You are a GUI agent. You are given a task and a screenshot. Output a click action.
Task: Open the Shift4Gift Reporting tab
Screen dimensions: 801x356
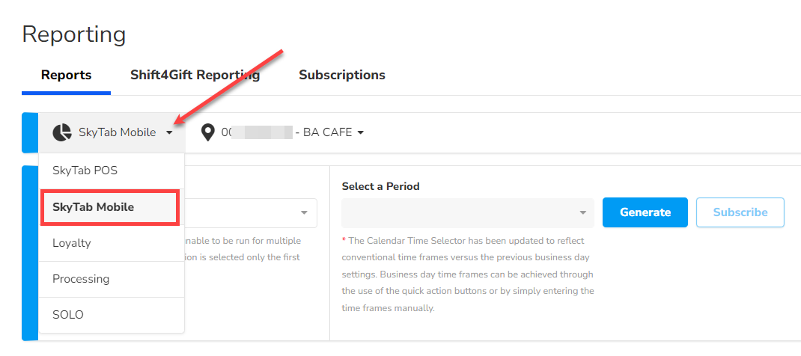195,75
